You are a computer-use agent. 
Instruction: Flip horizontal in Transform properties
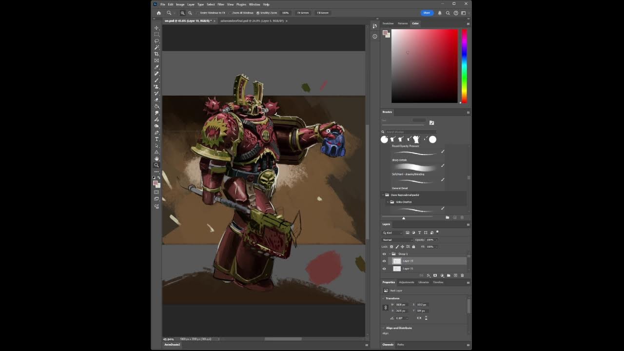click(419, 318)
